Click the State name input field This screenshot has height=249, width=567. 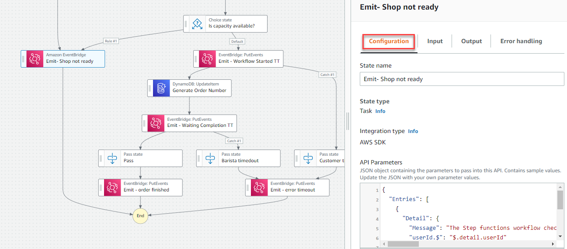pyautogui.click(x=462, y=79)
